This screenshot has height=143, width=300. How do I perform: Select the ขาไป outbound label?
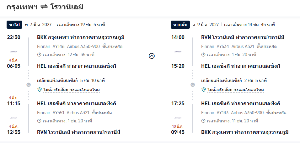click(x=14, y=25)
